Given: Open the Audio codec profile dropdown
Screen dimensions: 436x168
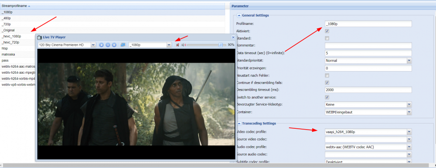Looking at the screenshot, I should [x=409, y=147].
